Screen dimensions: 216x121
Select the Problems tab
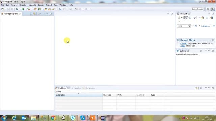coord(62,88)
